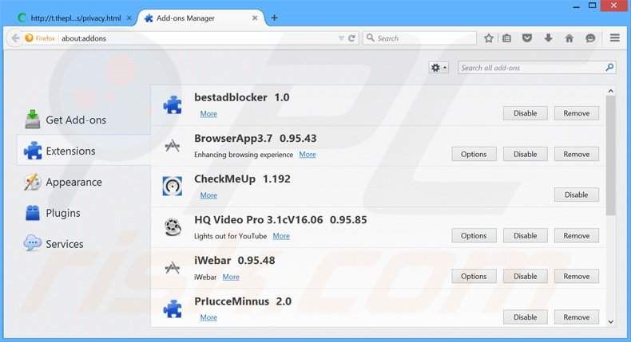The width and height of the screenshot is (631, 342).
Task: Open the gear tools dropdown for add-ons
Action: (439, 68)
